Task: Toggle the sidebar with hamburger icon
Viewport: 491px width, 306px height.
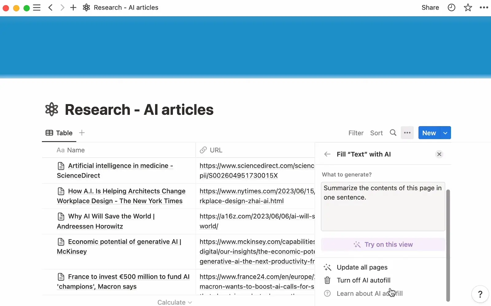Action: click(x=37, y=7)
